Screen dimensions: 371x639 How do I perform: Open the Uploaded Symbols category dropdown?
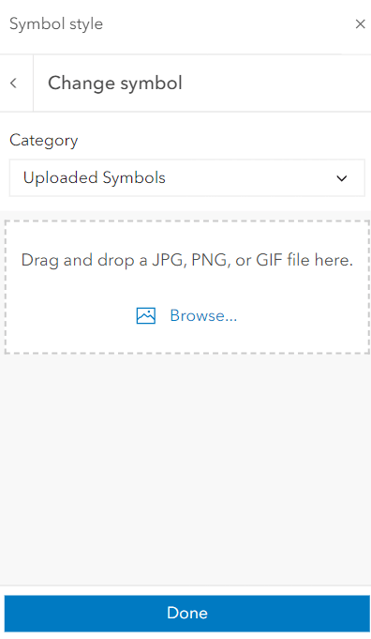tap(187, 177)
